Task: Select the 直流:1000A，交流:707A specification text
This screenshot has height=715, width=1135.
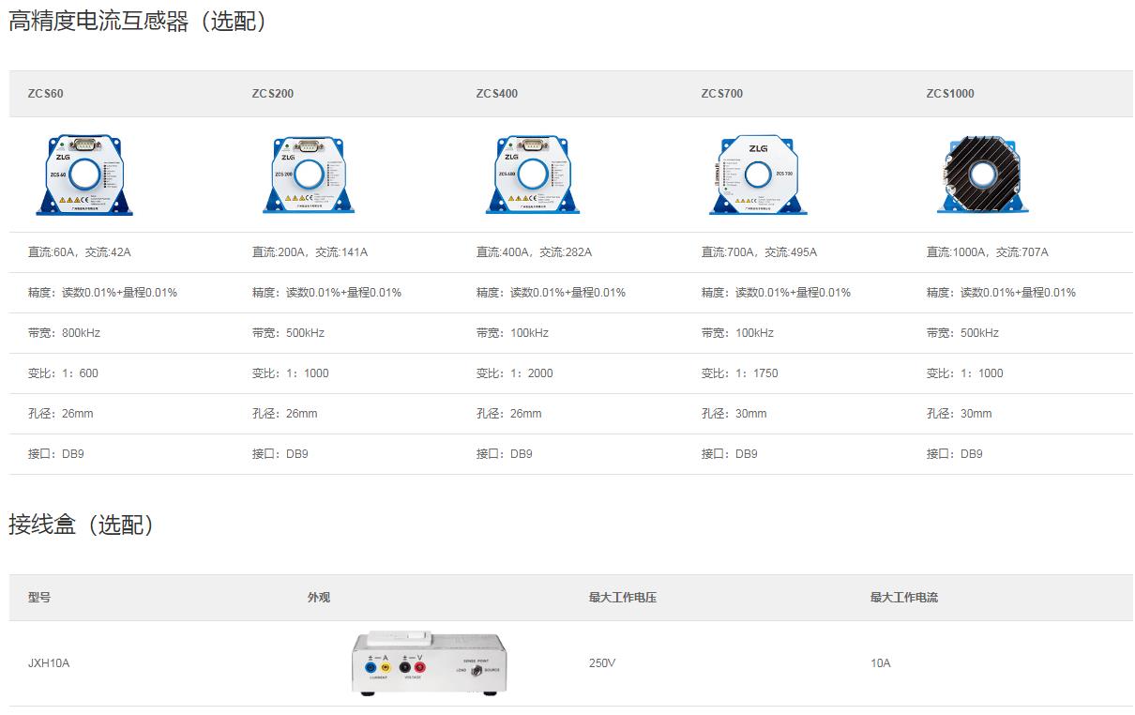Action: (x=988, y=252)
